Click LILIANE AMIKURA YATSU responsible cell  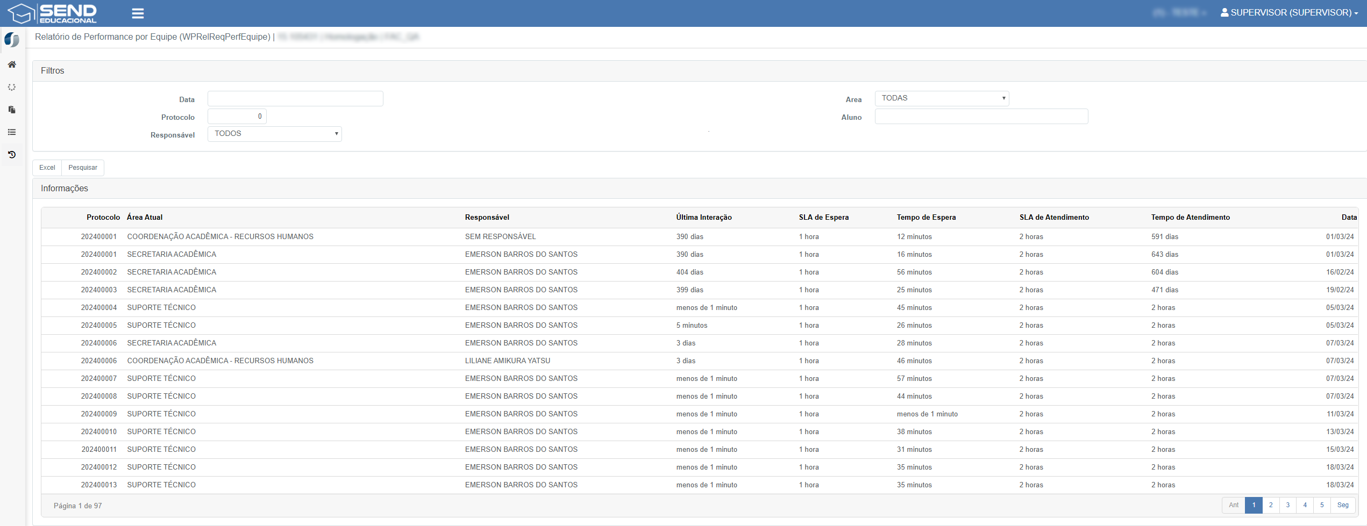[x=508, y=361]
